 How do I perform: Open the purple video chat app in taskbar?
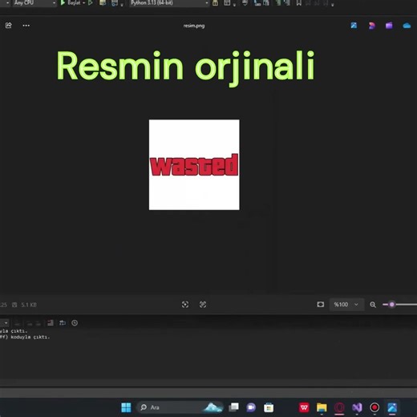[x=251, y=407]
